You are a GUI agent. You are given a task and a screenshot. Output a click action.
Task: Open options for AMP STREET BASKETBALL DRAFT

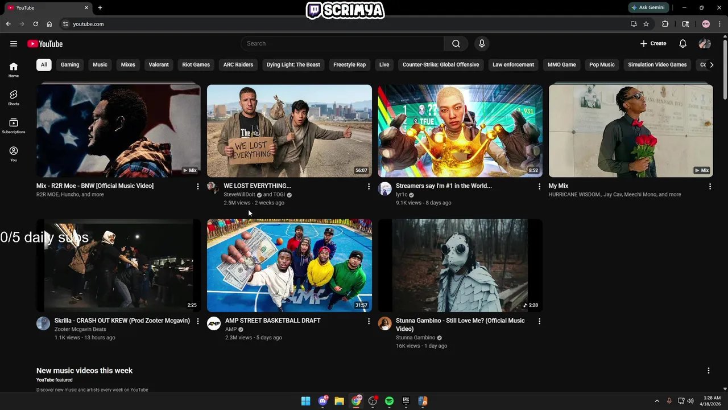(369, 321)
